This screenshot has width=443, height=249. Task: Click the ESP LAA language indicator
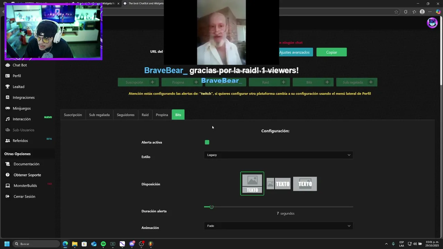(x=401, y=244)
